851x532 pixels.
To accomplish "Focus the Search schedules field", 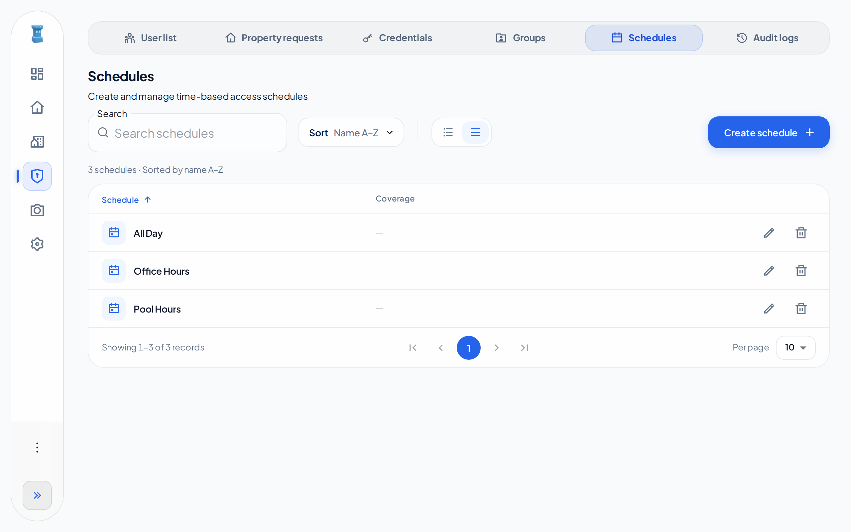I will (x=187, y=133).
